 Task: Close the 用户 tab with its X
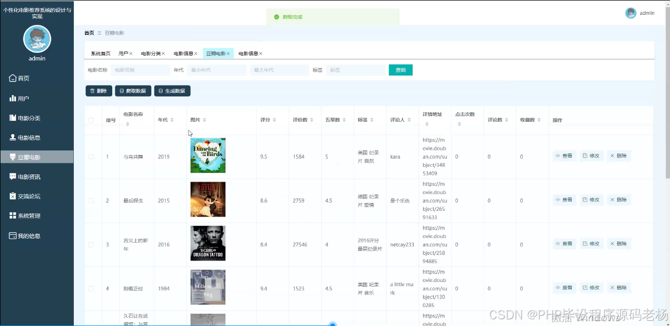click(131, 54)
